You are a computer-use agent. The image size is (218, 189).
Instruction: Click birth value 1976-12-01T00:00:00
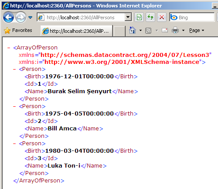pos(79,76)
